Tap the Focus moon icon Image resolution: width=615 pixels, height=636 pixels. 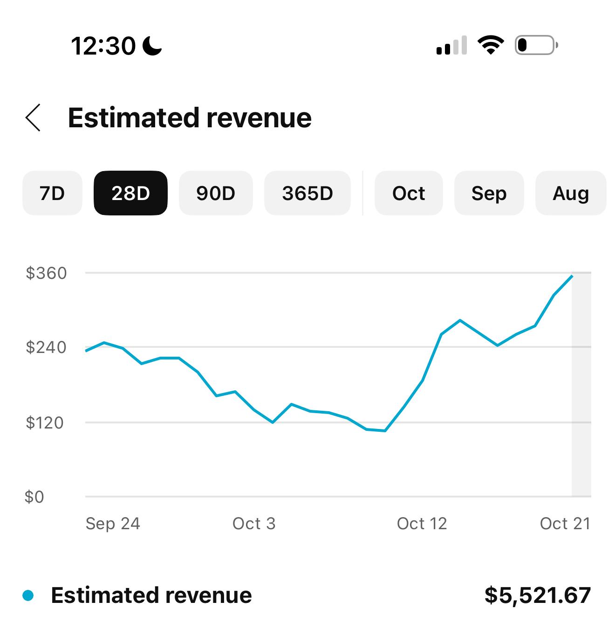(152, 46)
